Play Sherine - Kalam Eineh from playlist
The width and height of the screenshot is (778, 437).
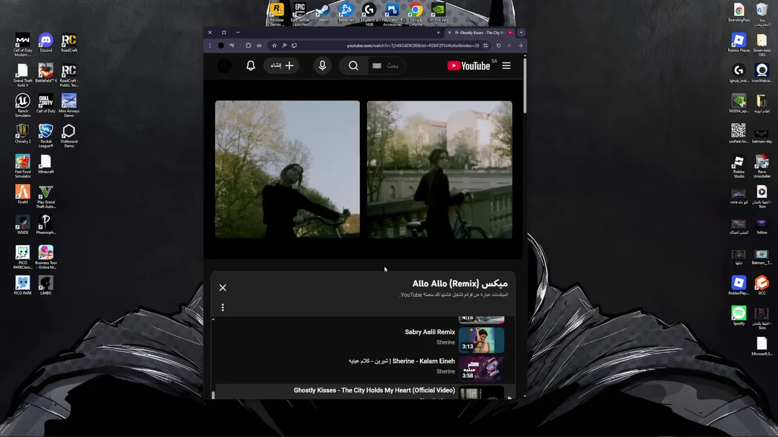coord(363,368)
